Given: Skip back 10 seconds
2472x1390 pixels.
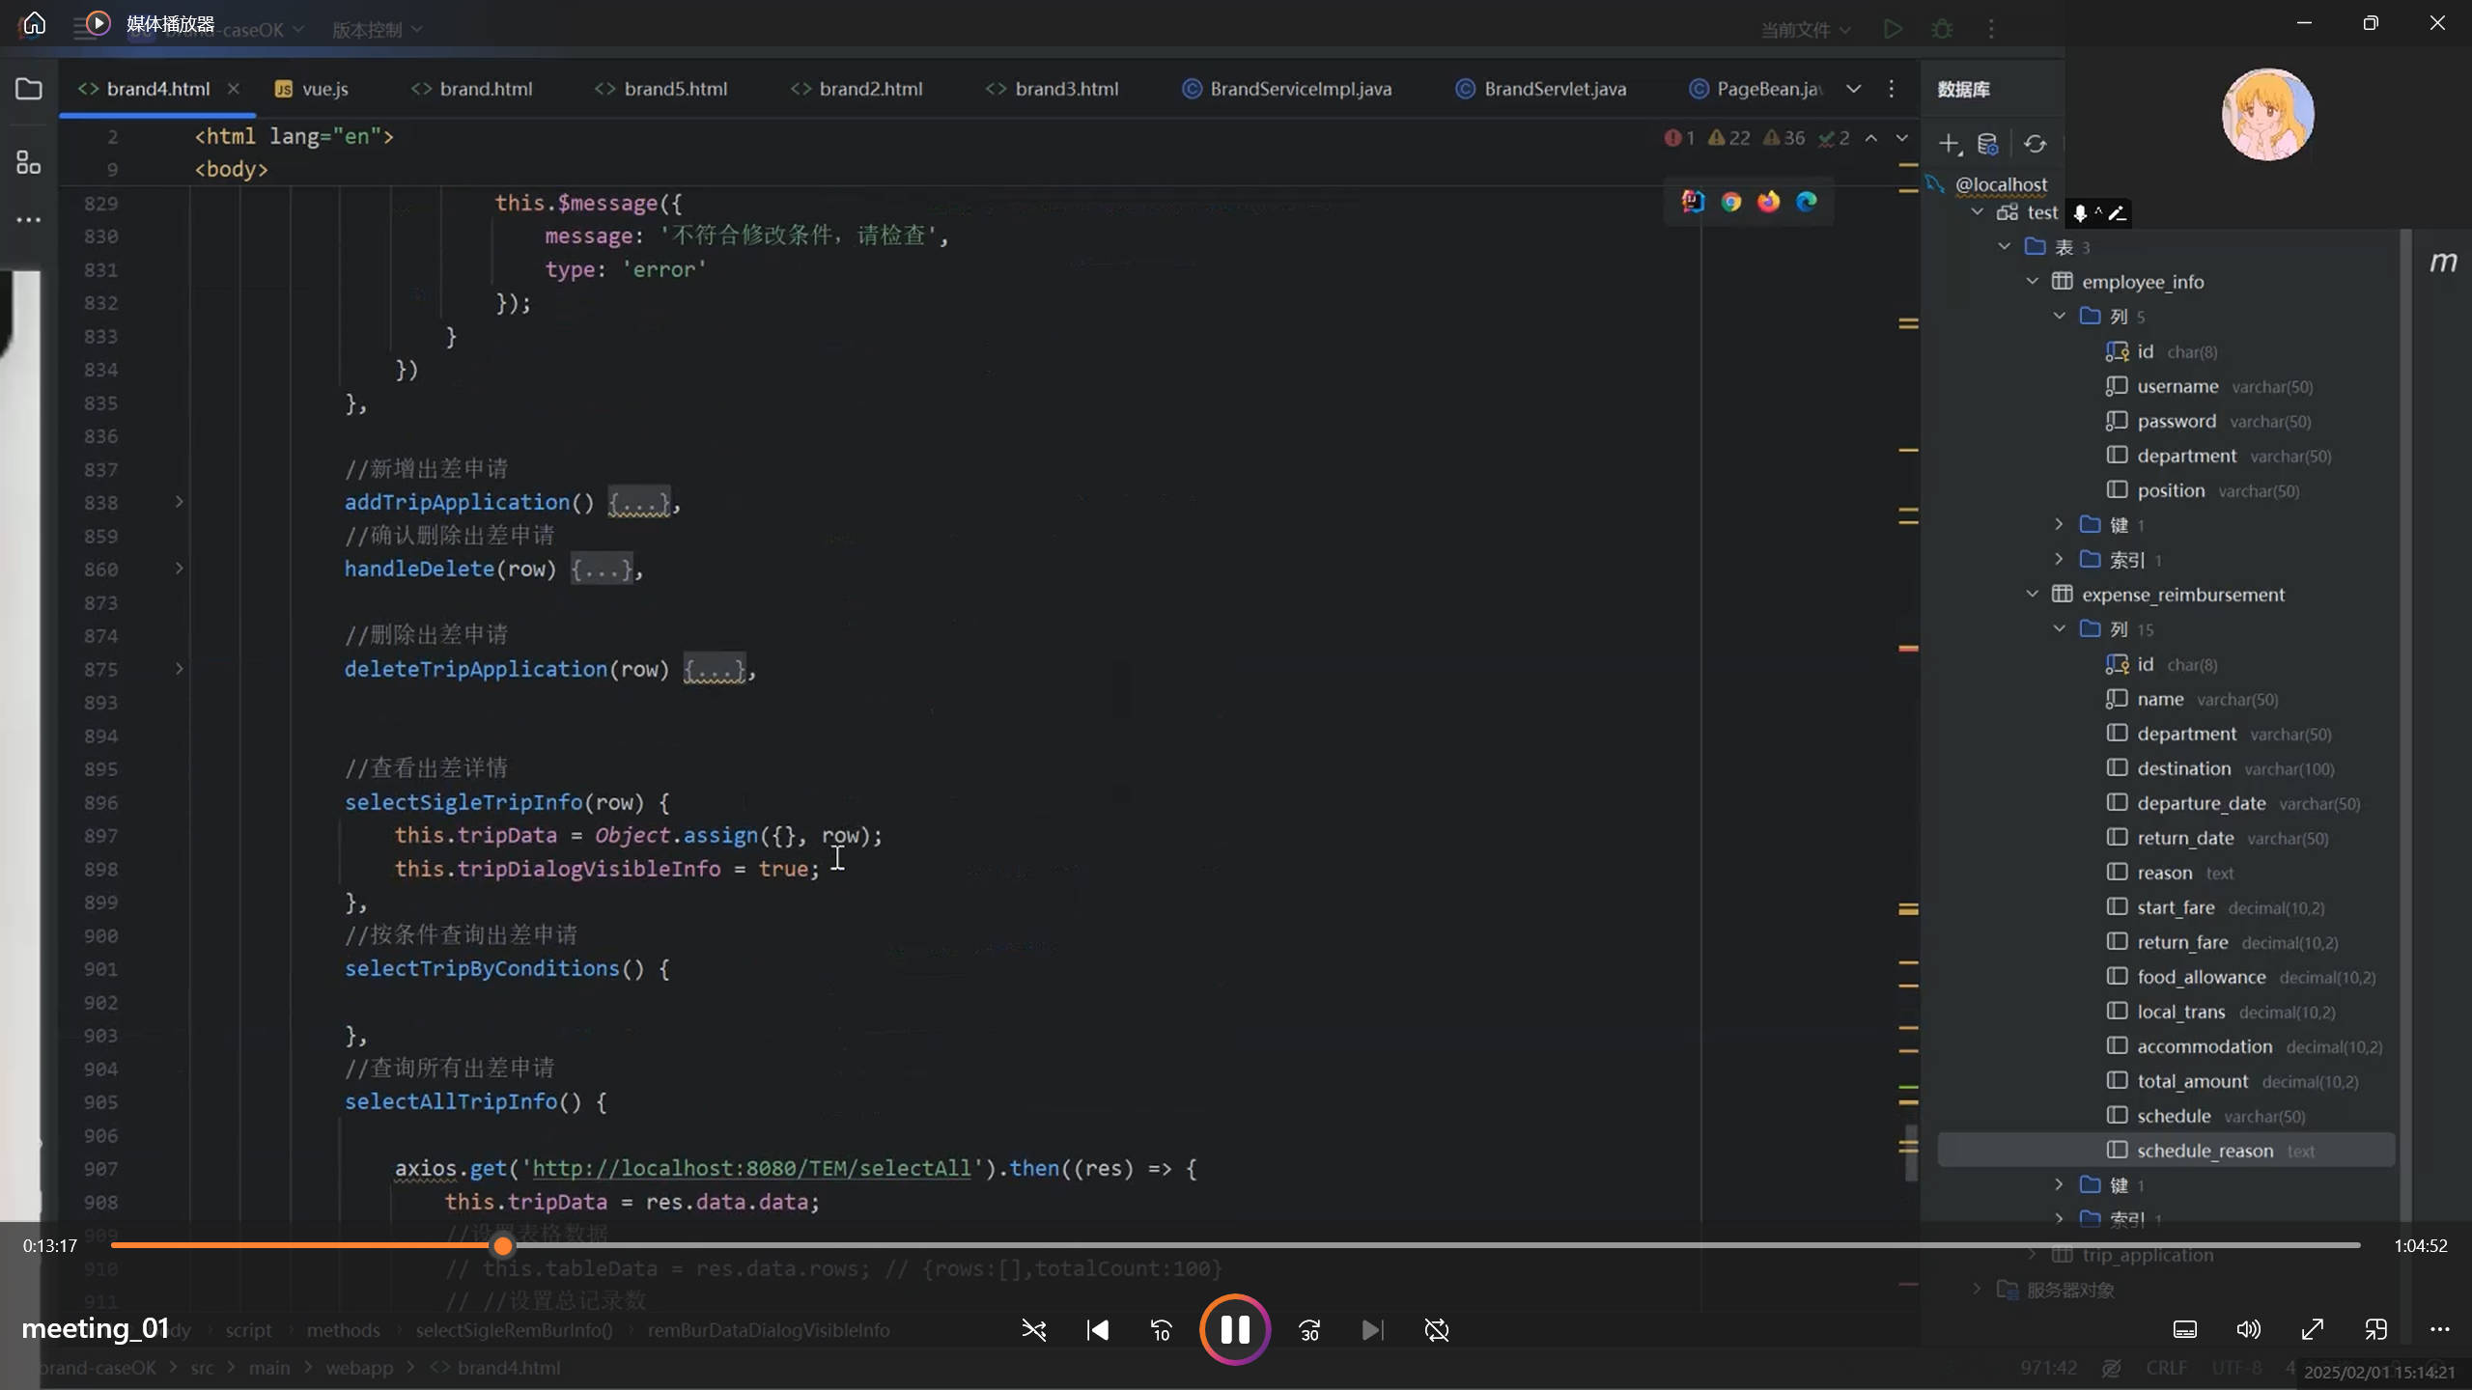Looking at the screenshot, I should [1162, 1330].
